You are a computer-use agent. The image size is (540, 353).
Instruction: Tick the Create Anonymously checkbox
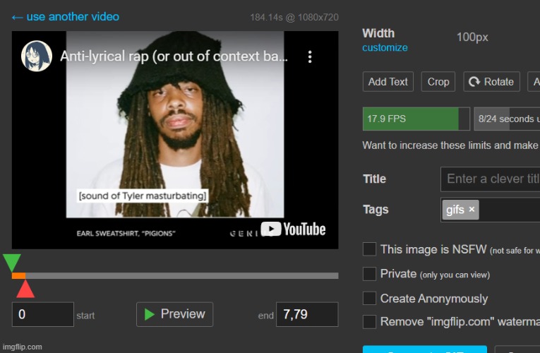pos(369,298)
